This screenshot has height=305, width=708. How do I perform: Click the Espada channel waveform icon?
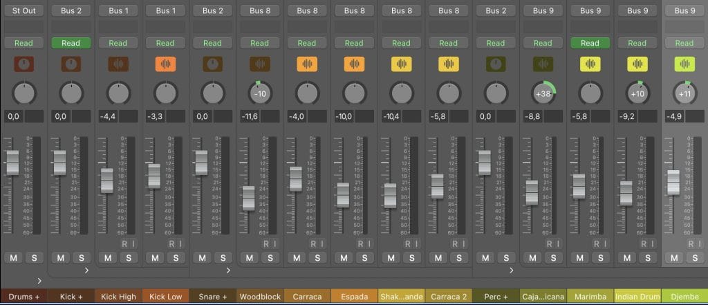(354, 64)
